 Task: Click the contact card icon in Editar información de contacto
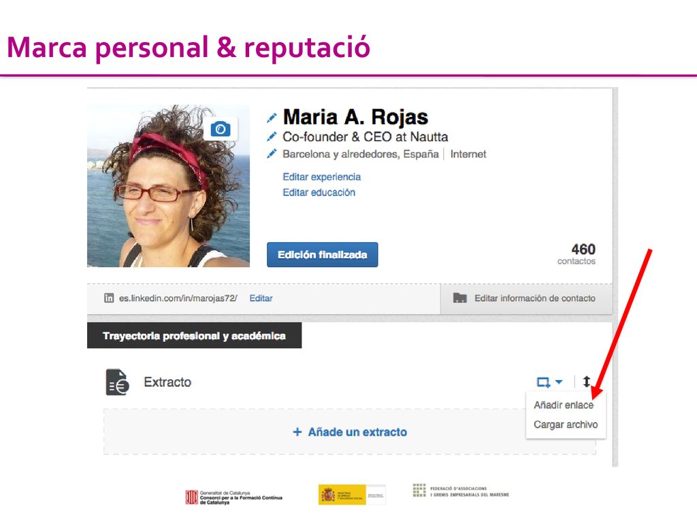pyautogui.click(x=459, y=298)
